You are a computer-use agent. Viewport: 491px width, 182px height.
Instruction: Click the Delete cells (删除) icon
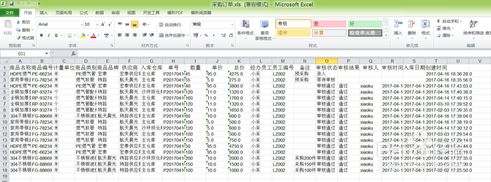412,25
